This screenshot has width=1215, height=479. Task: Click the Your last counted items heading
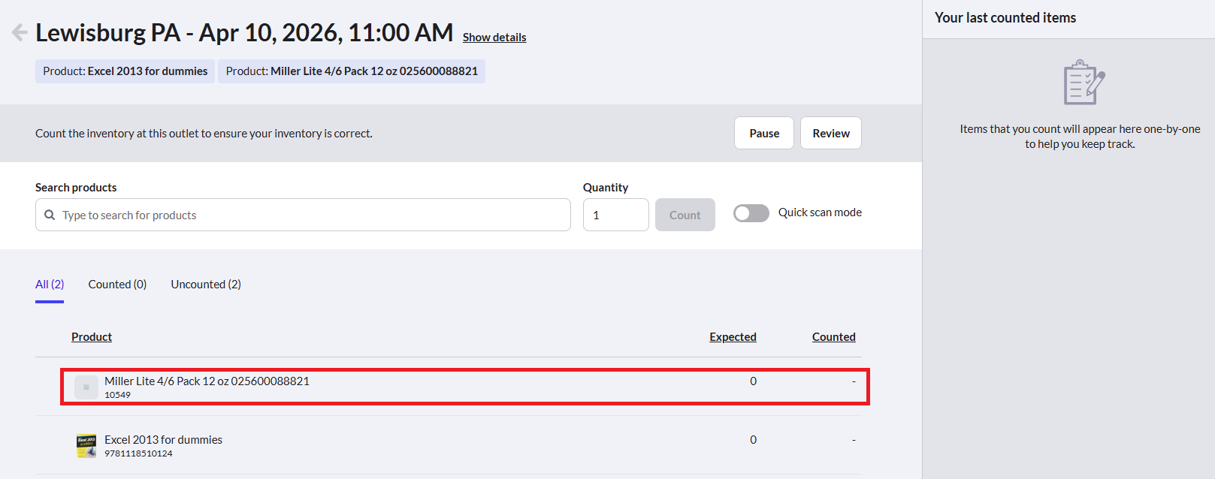[1005, 18]
